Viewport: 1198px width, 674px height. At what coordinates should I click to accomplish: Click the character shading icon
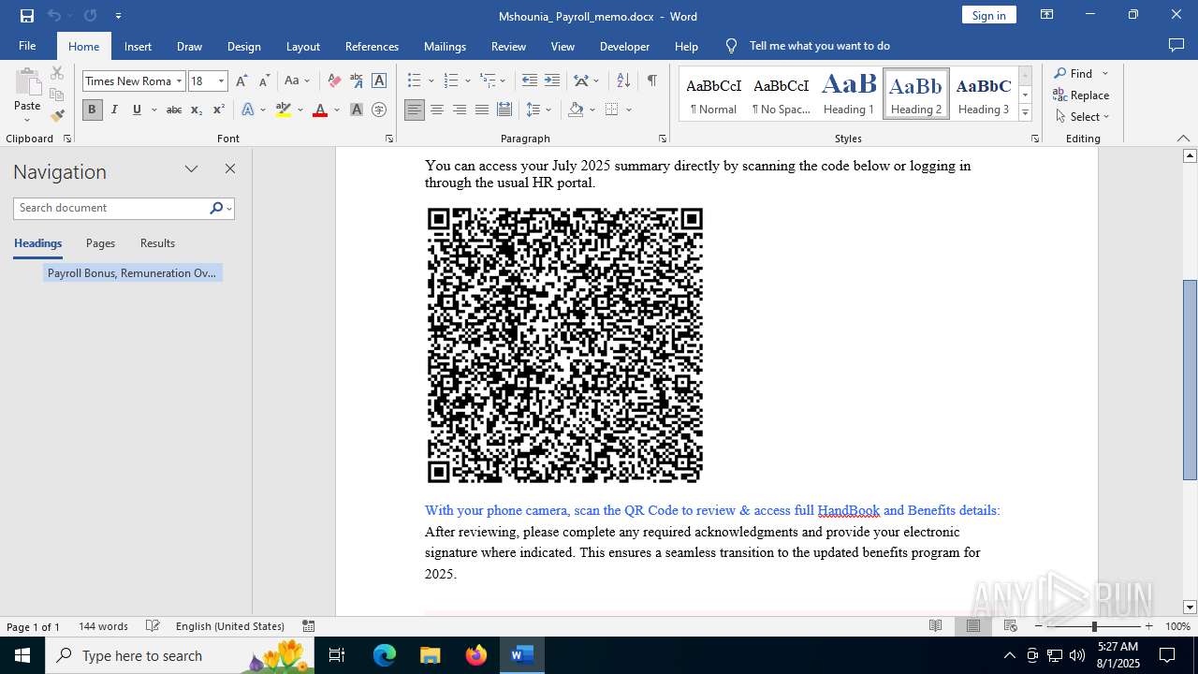tap(357, 110)
